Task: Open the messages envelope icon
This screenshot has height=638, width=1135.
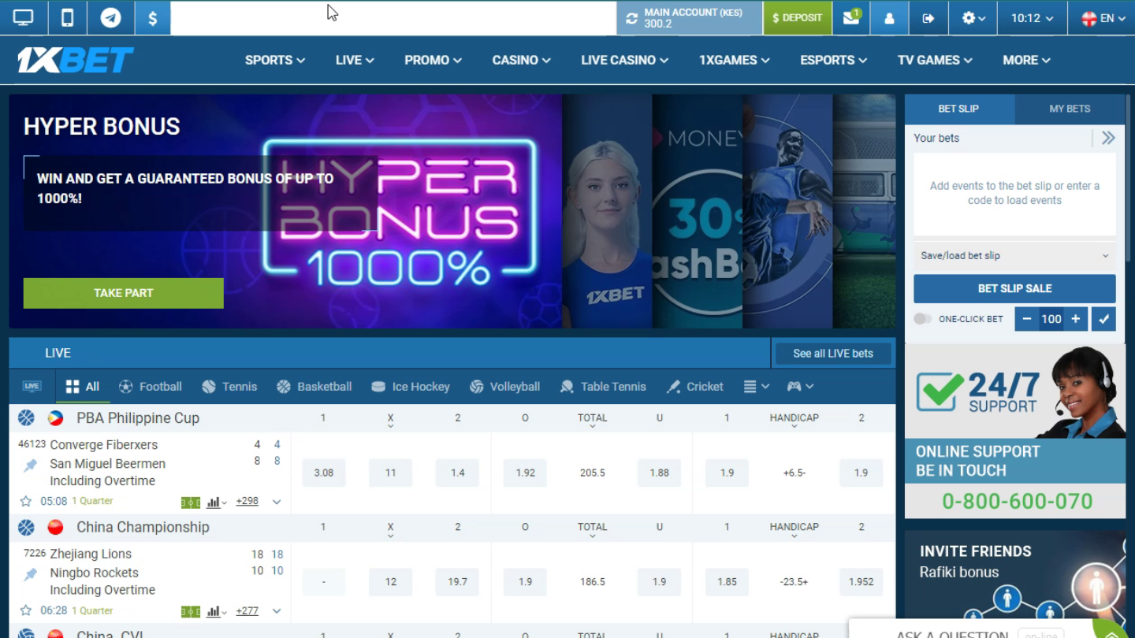Action: pyautogui.click(x=851, y=18)
